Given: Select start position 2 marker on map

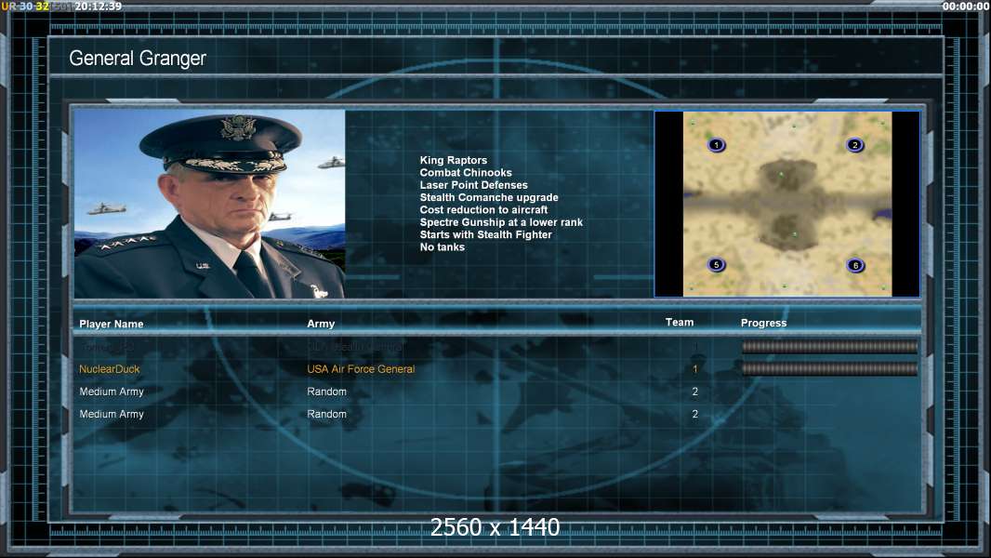Looking at the screenshot, I should 854,145.
